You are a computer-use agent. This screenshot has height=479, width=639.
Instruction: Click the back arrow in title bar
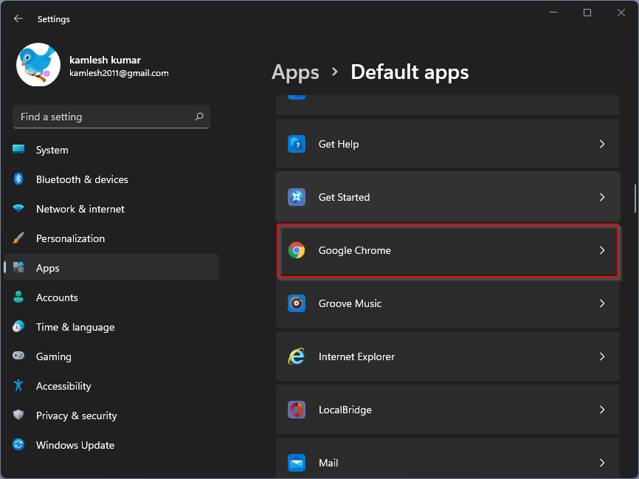(x=18, y=19)
